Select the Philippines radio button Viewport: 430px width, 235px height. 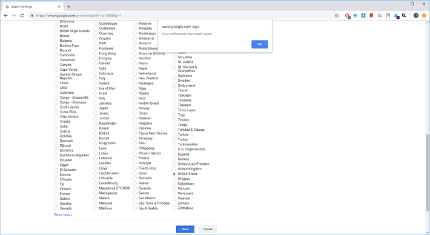[135, 148]
